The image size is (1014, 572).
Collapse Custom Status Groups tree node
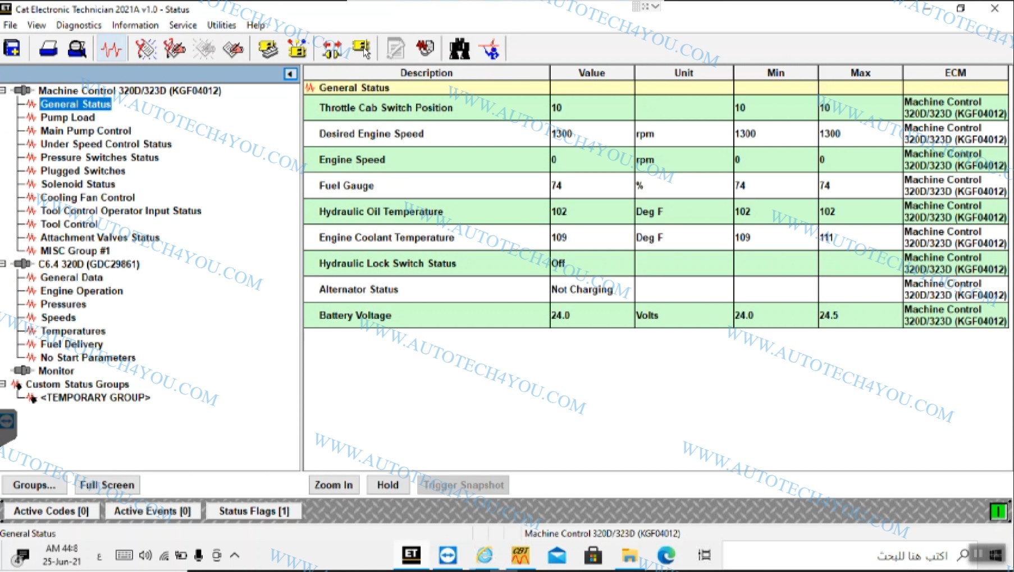point(3,384)
